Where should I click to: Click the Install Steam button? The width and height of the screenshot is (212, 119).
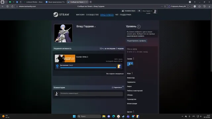[x=129, y=11]
